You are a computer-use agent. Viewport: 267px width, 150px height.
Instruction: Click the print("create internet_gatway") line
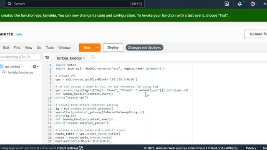[82, 123]
